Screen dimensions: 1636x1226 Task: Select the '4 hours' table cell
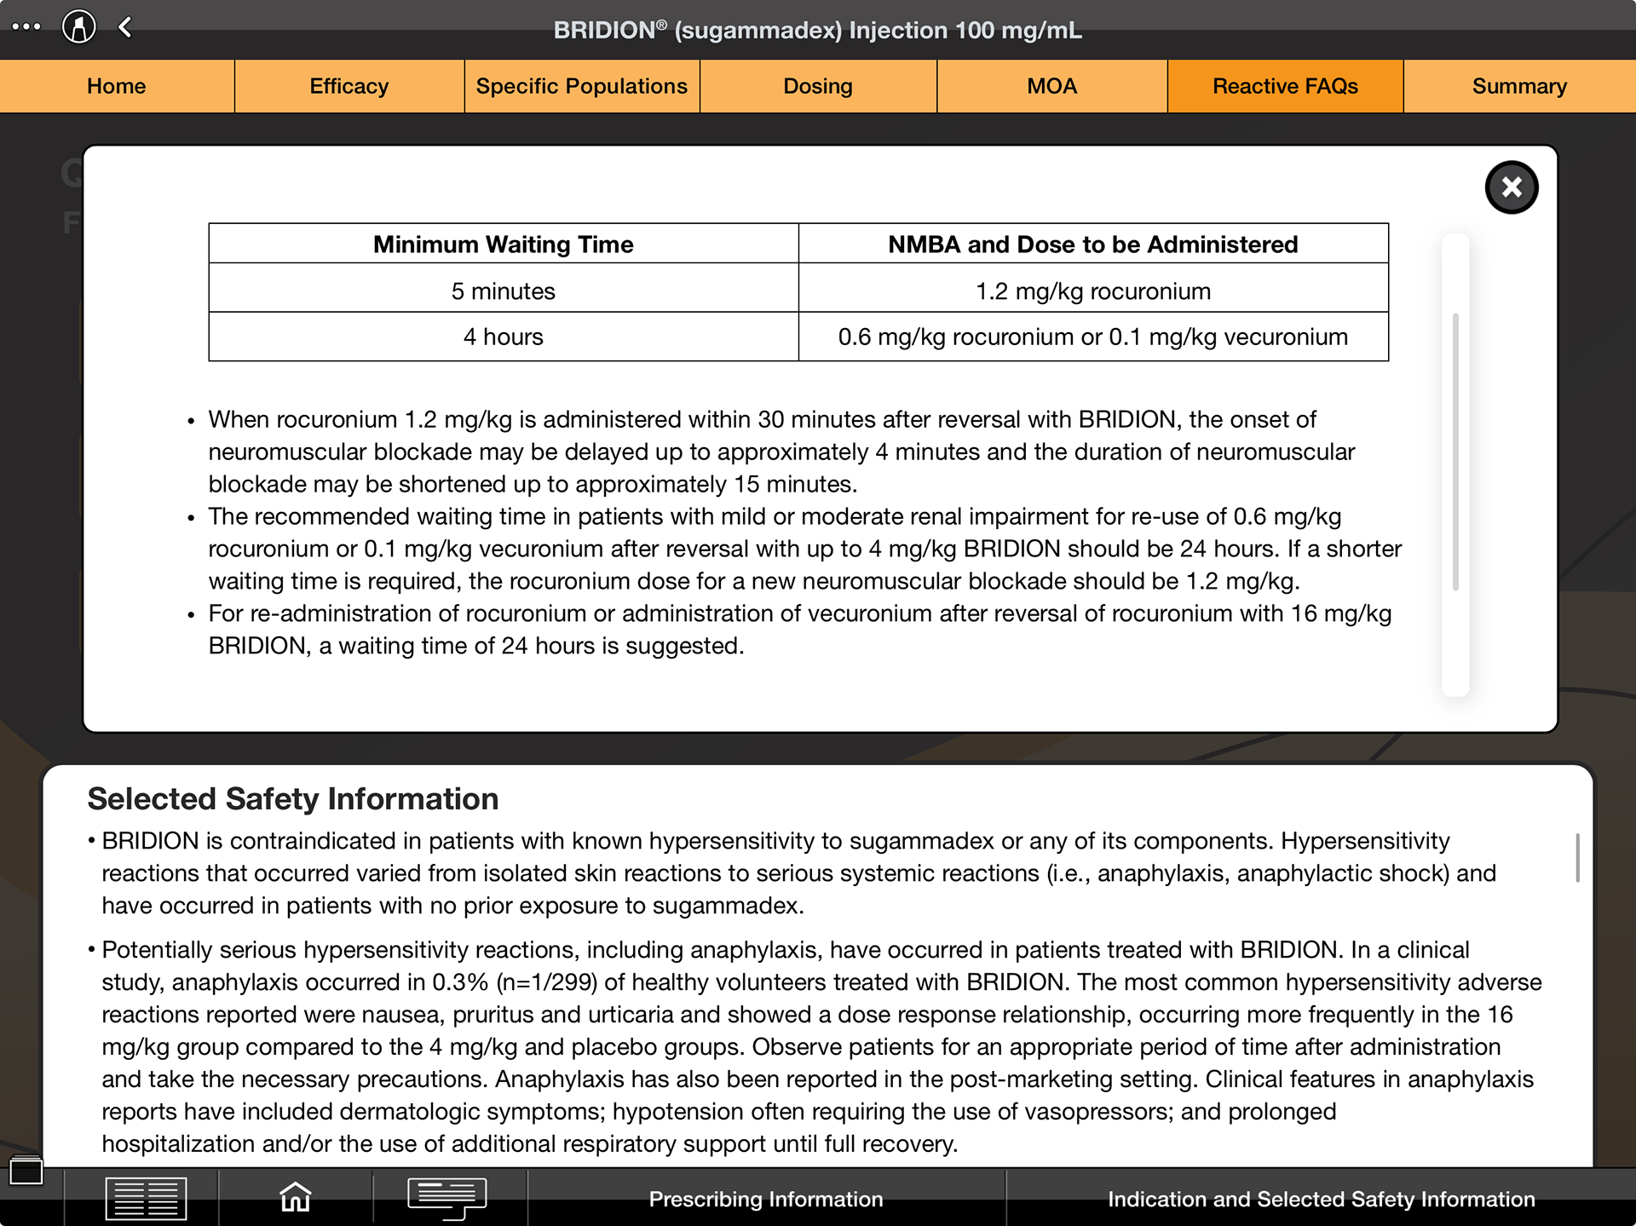(504, 337)
